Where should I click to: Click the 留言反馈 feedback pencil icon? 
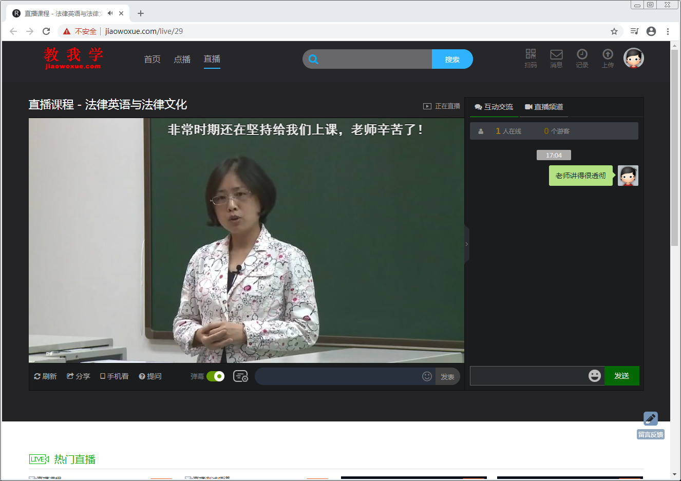(651, 418)
